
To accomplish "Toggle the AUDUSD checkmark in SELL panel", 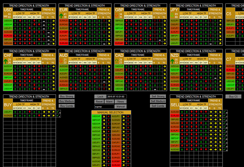I will coord(224,112).
